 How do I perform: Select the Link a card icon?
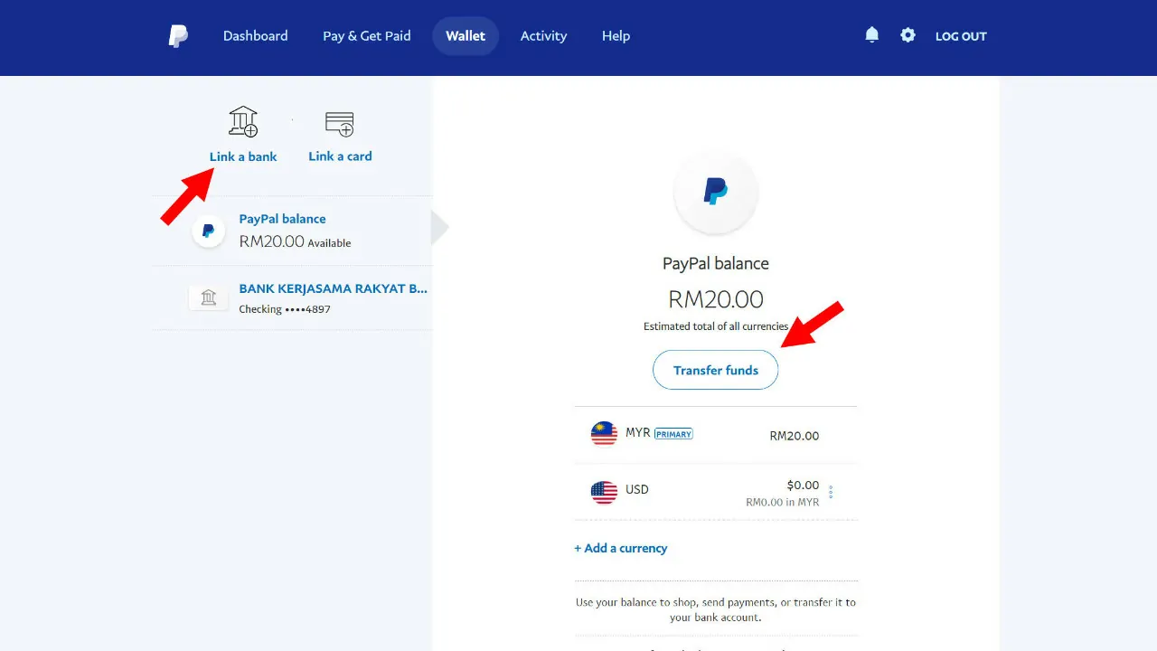point(339,121)
